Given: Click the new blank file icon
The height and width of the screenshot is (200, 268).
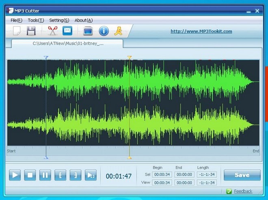Looking at the screenshot, I should click(x=17, y=30).
